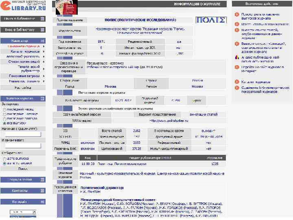Screen dimensions: 293x220
Task: Click 'Поиск' button under issue filters
Action: click(x=23, y=169)
